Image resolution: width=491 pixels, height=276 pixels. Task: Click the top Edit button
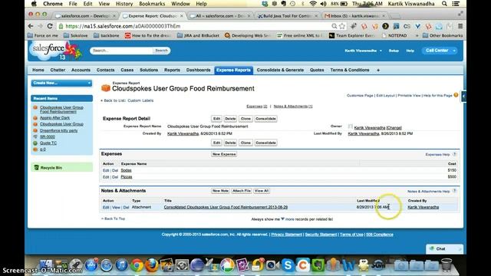pyautogui.click(x=216, y=119)
